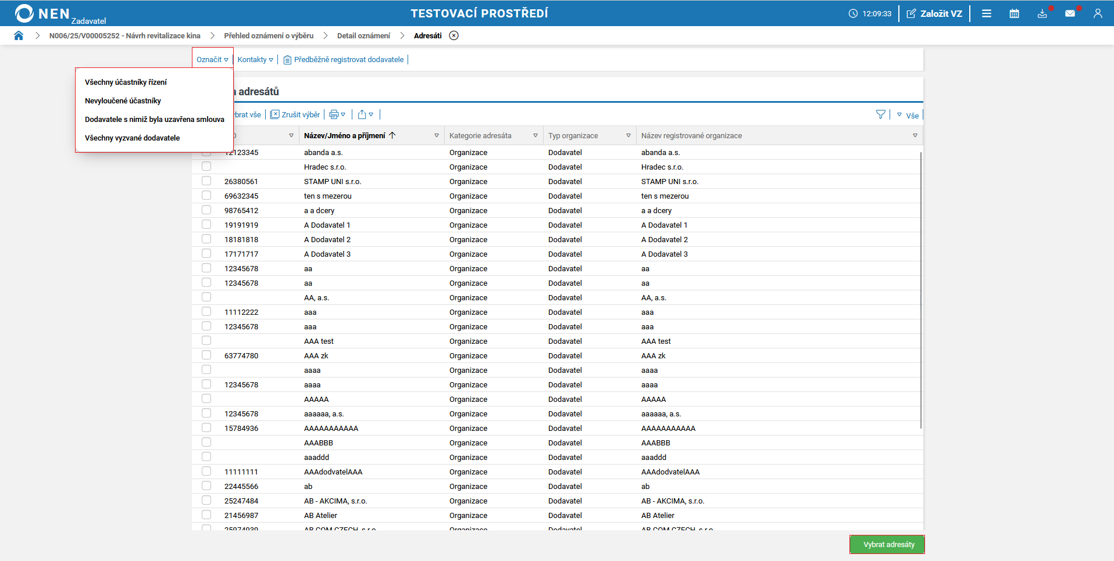Open the user profile icon
Screen dimensions: 1114x561
(x=1098, y=13)
